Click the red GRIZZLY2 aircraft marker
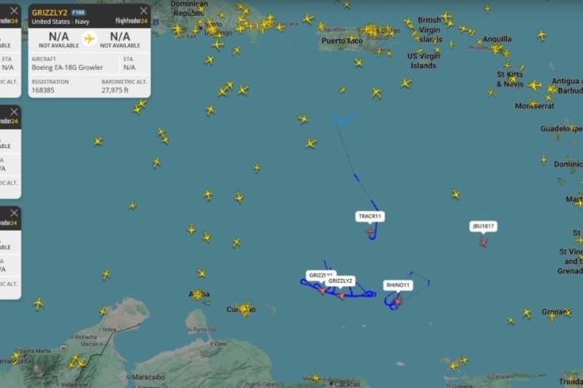The image size is (583, 388). [341, 296]
